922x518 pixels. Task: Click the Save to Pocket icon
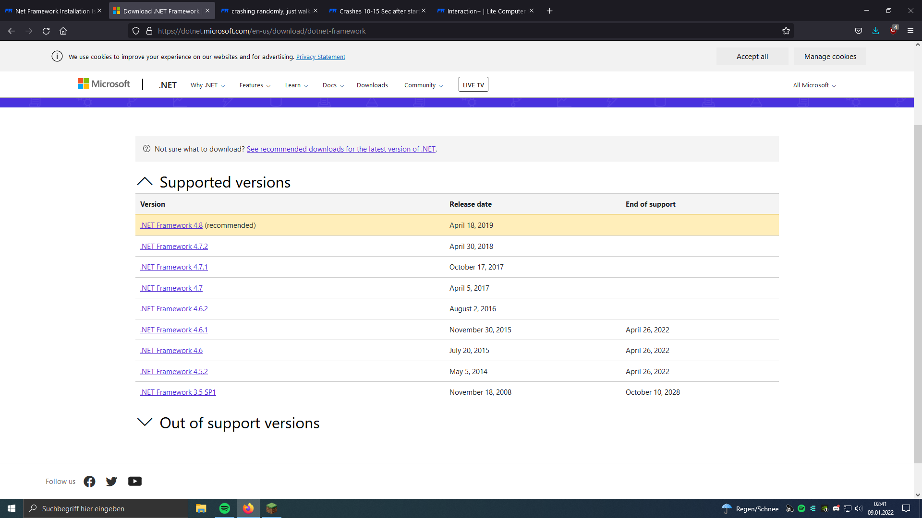point(859,31)
